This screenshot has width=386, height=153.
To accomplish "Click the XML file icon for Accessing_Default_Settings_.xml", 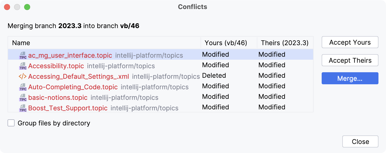I will pyautogui.click(x=22, y=76).
